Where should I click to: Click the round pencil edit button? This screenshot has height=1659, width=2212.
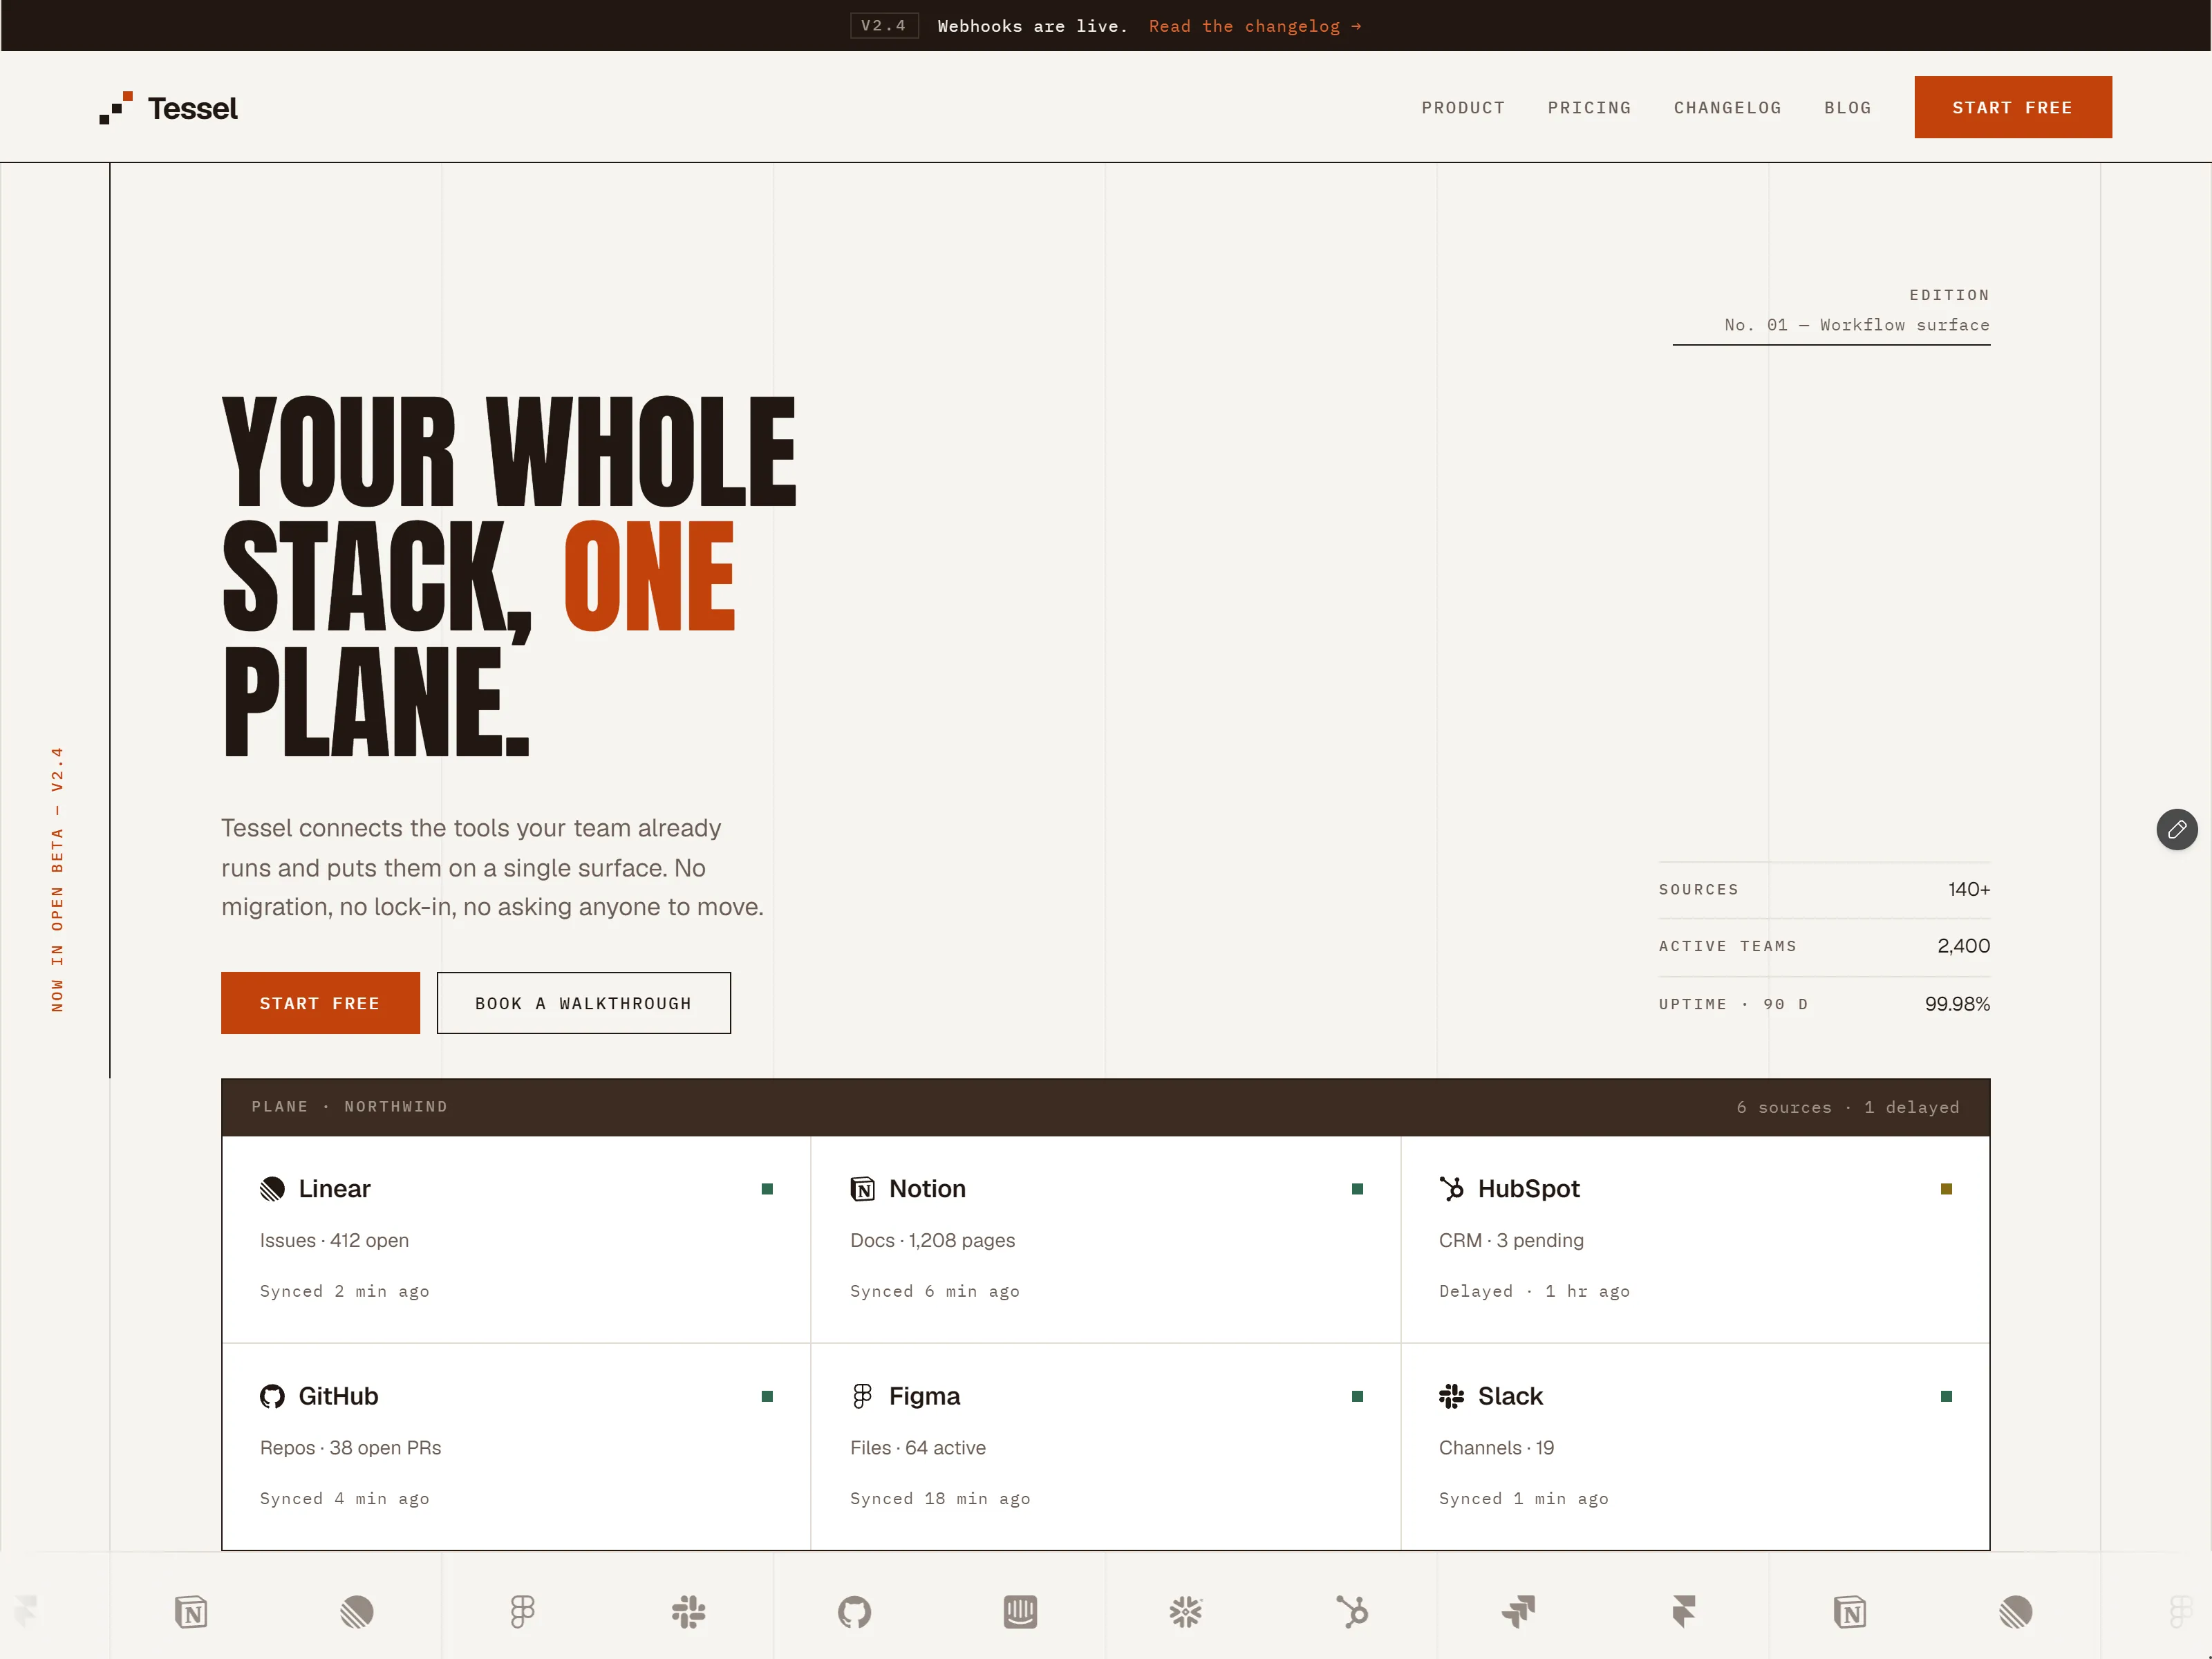(x=2176, y=829)
